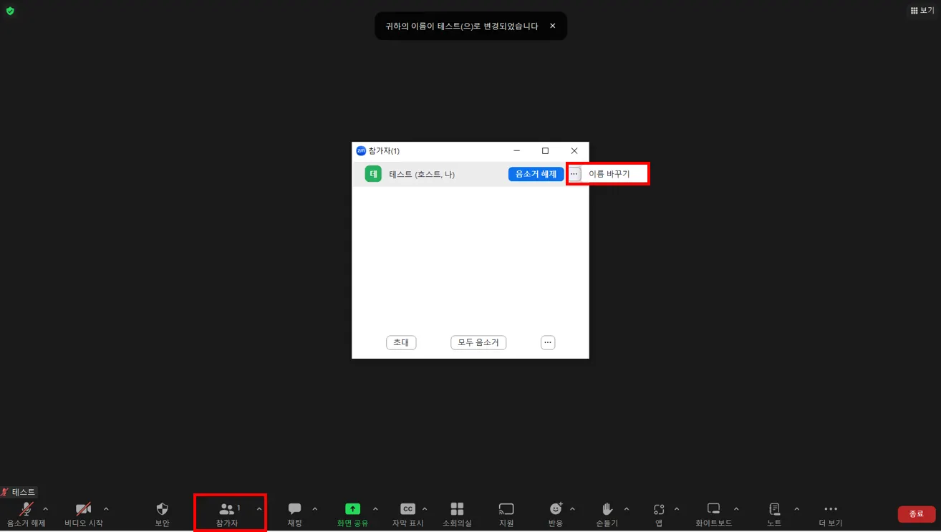Viewport: 941px width, 532px height.
Task: Expand the arrow next to 노트
Action: [x=796, y=509]
